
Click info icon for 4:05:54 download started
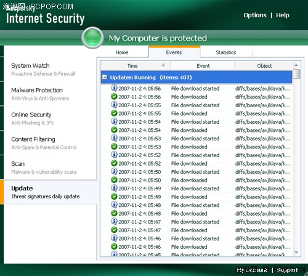[114, 121]
